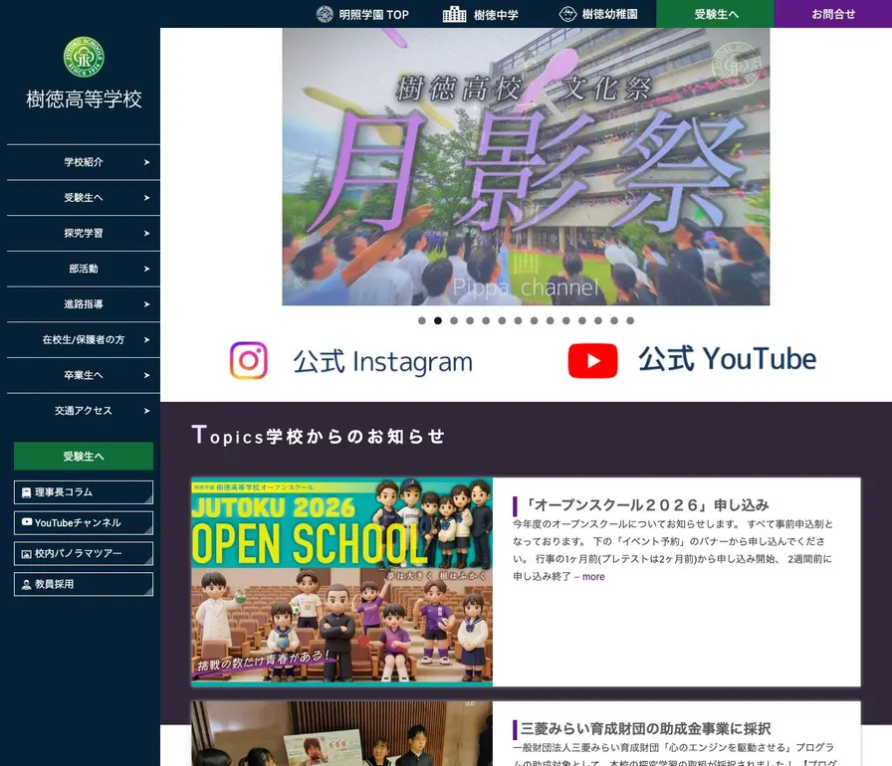Open 三菱みらい育成財団の助成金事業に採択 headline
This screenshot has height=766, width=892.
point(646,728)
